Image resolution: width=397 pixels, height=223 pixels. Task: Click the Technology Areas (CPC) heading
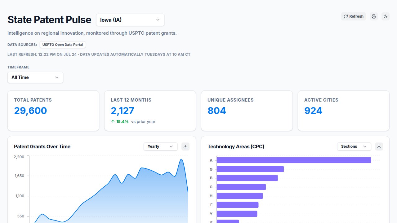[236, 147]
